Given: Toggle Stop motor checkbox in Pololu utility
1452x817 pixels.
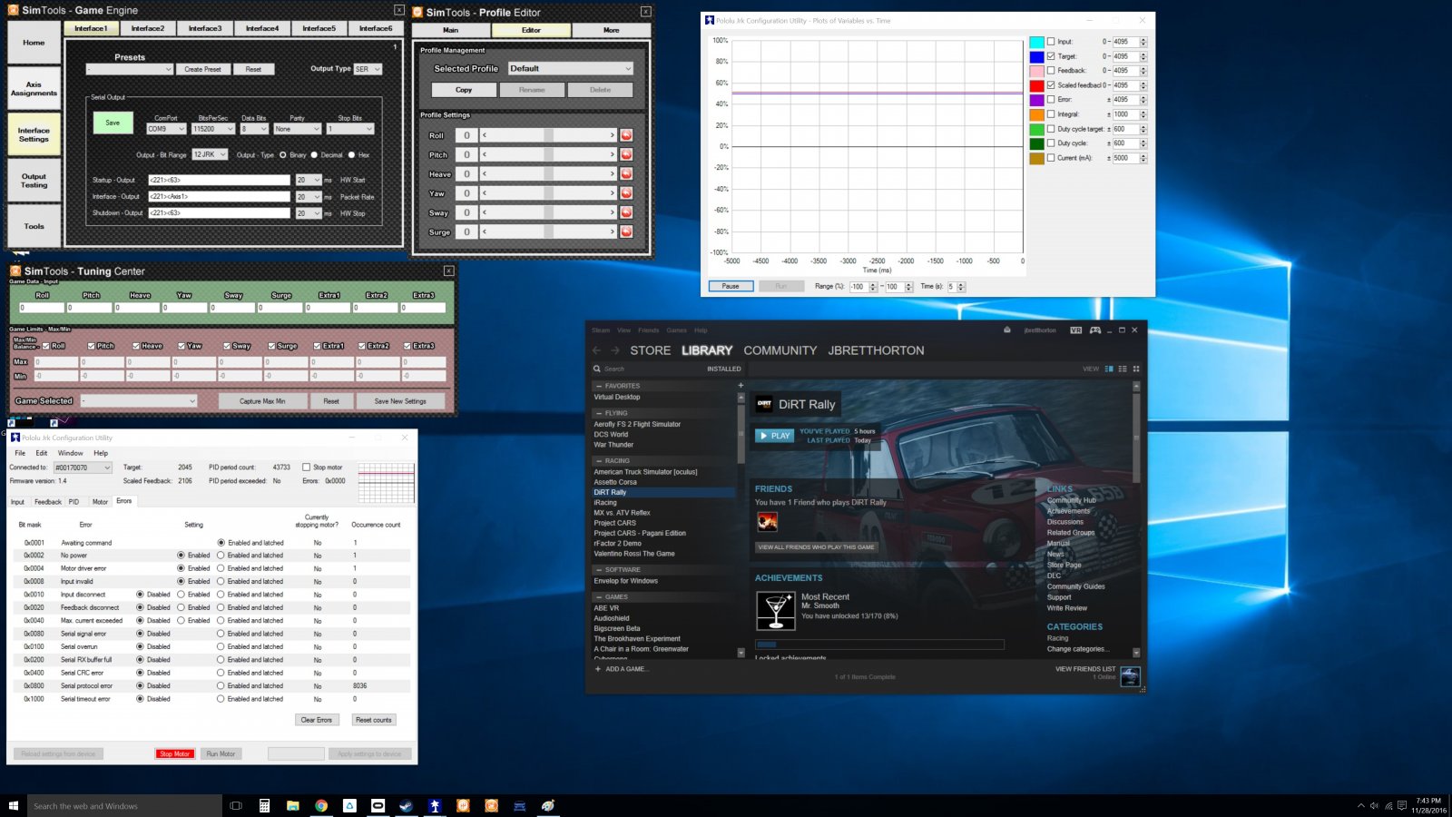Looking at the screenshot, I should click(x=307, y=468).
